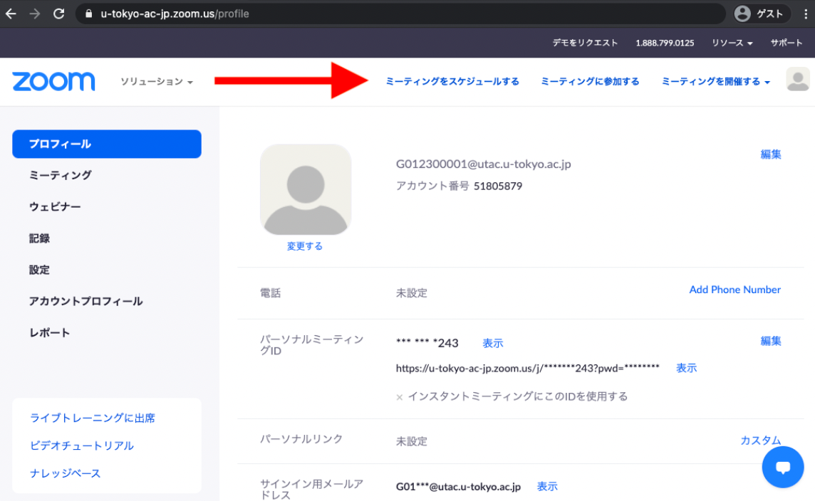
Task: Click 編集 next to email address
Action: click(771, 154)
